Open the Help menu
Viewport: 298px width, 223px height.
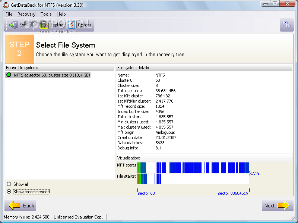tap(61, 14)
